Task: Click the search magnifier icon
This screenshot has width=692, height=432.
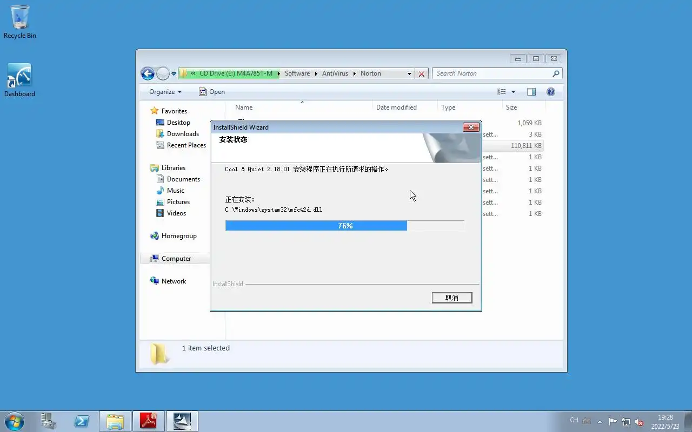Action: point(556,73)
